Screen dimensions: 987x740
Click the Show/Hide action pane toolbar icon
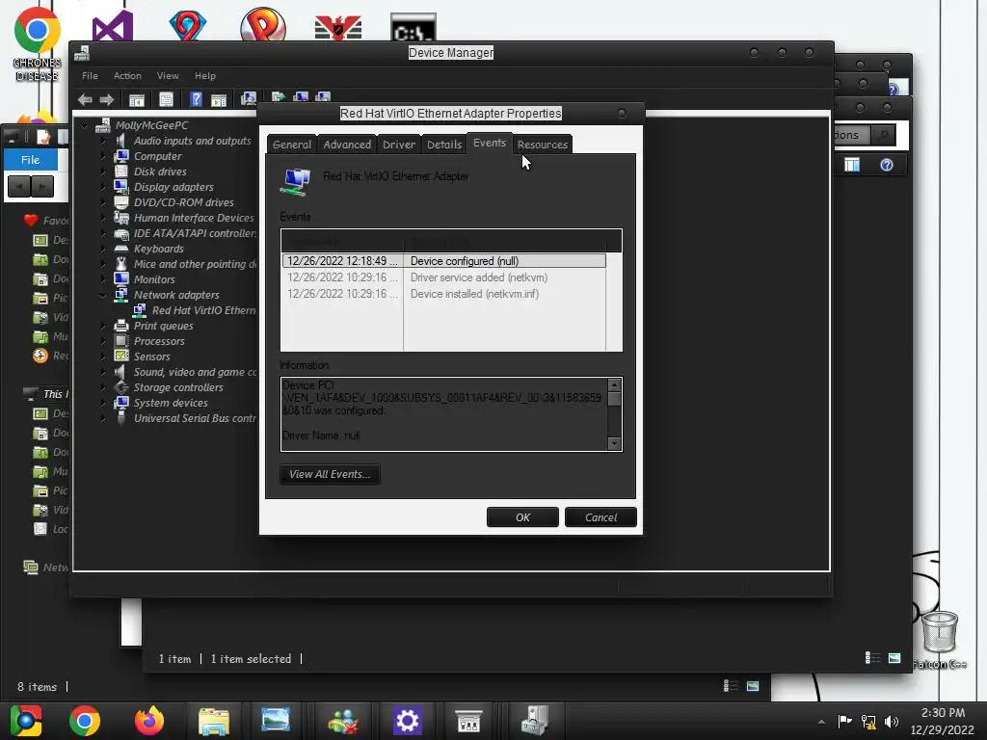[219, 99]
